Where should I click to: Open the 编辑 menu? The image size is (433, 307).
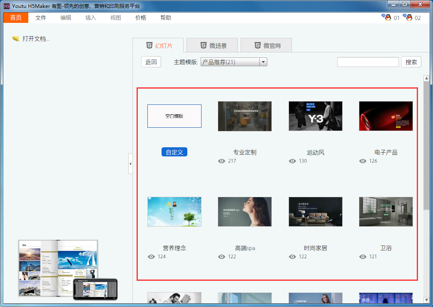pos(66,17)
